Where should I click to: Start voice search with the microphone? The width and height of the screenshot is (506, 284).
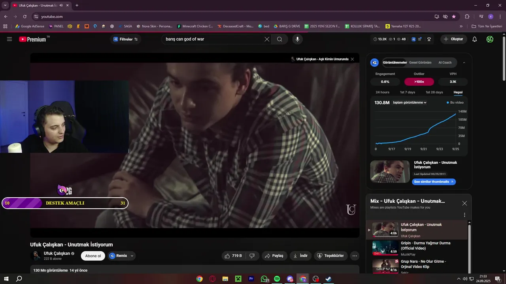[x=297, y=39]
